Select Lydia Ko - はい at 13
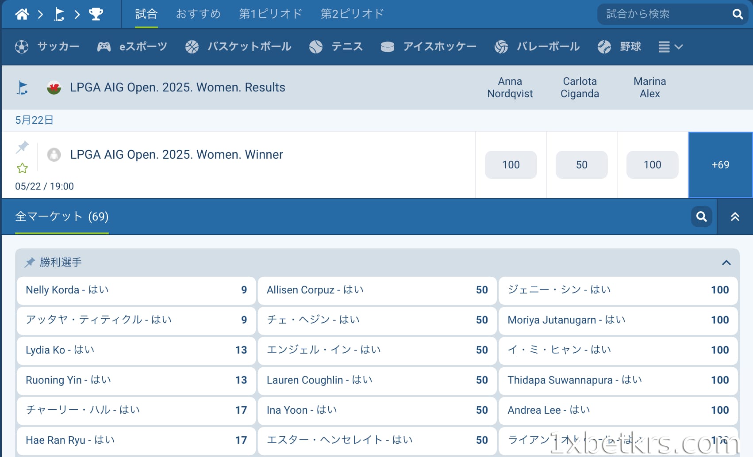This screenshot has height=457, width=753. 136,350
